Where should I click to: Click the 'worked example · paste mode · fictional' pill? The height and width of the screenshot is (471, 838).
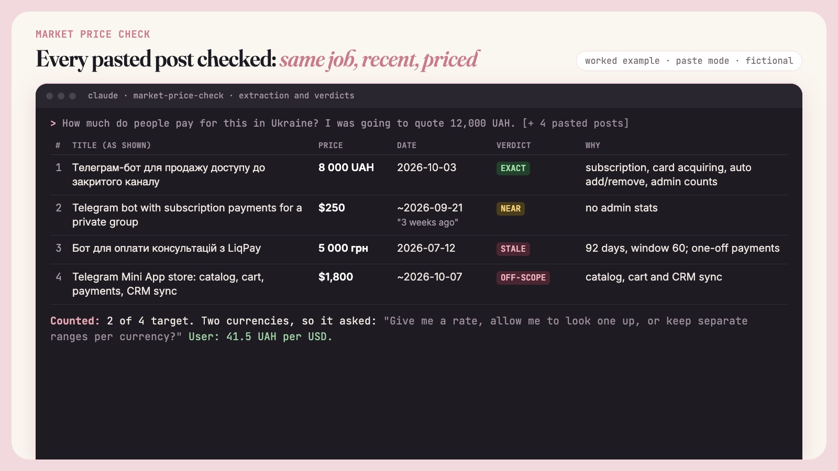(x=689, y=61)
